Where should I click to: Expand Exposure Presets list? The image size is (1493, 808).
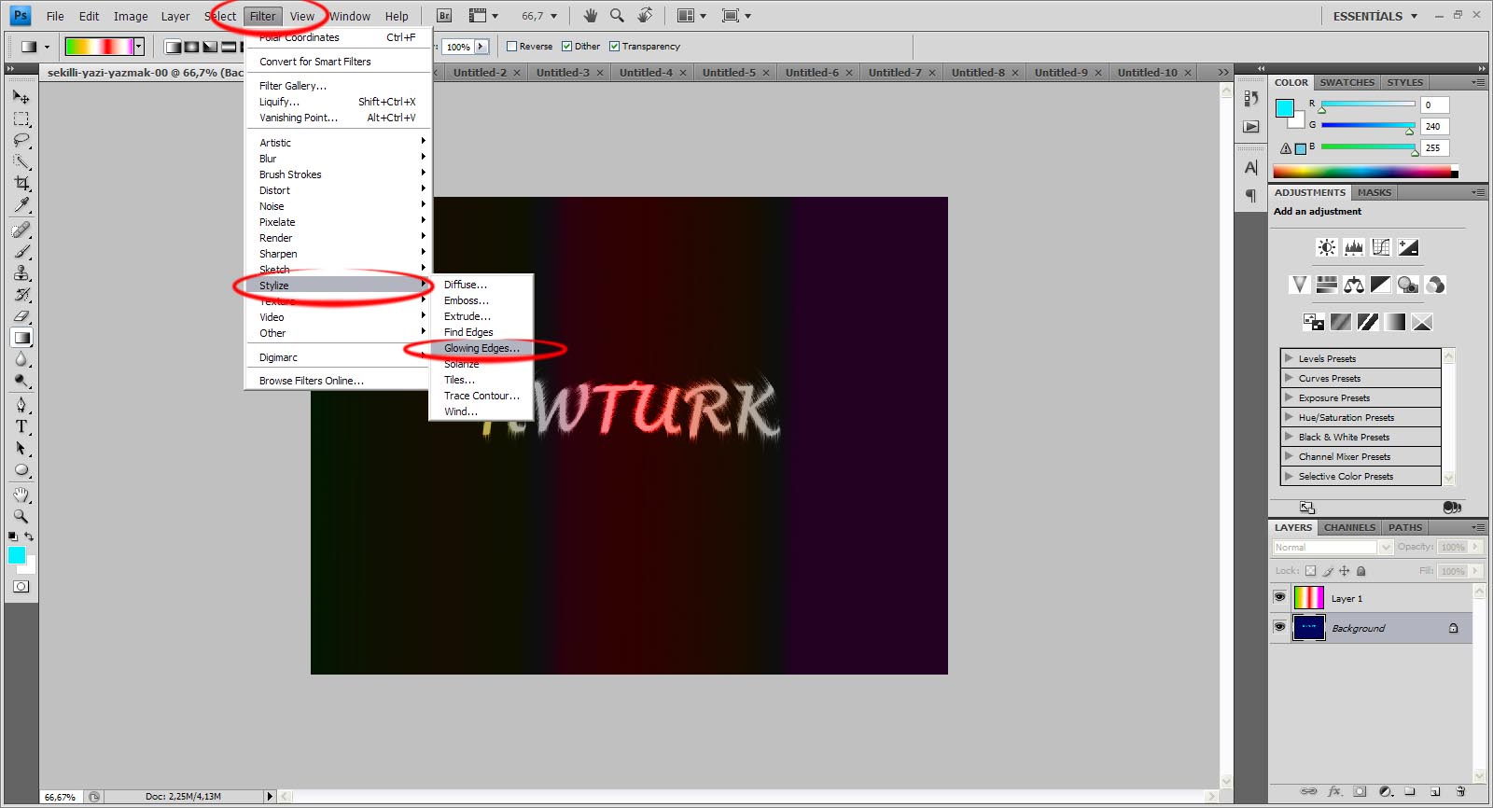click(x=1289, y=397)
